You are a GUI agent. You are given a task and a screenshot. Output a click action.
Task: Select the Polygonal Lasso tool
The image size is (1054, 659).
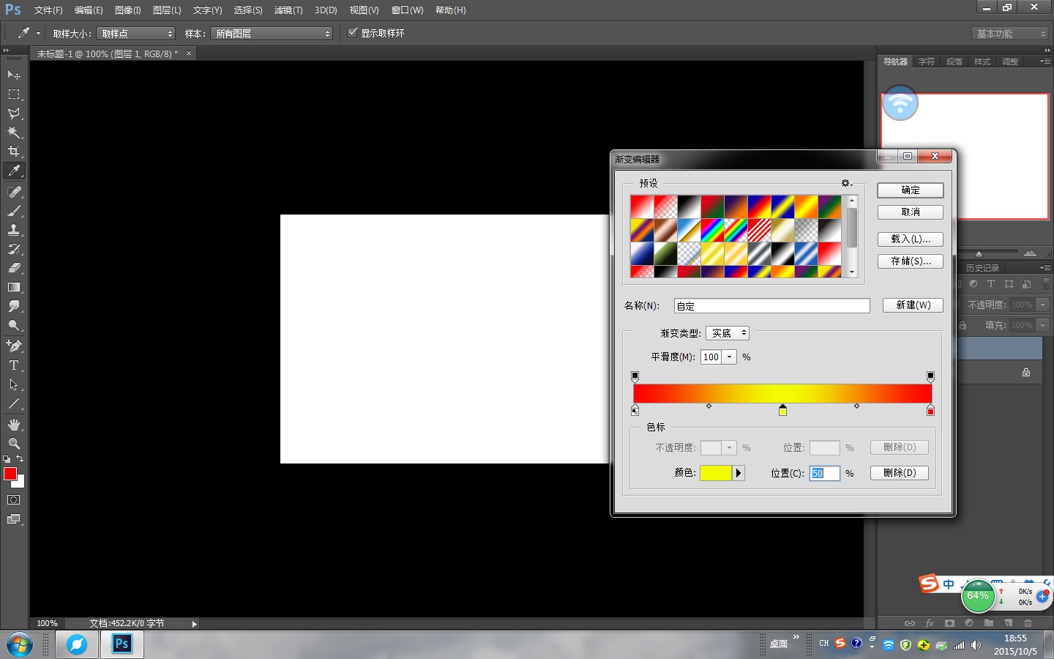(14, 113)
